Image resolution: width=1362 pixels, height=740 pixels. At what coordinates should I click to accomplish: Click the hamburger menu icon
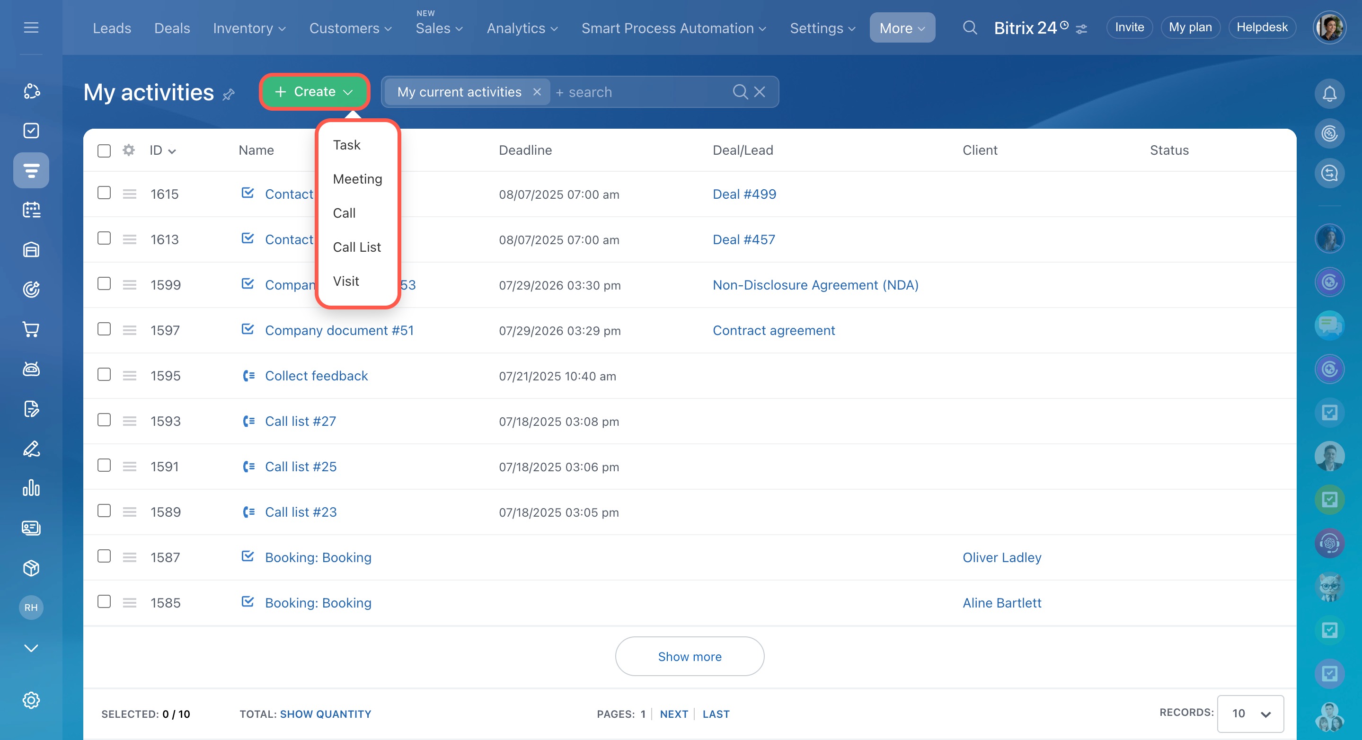tap(31, 27)
